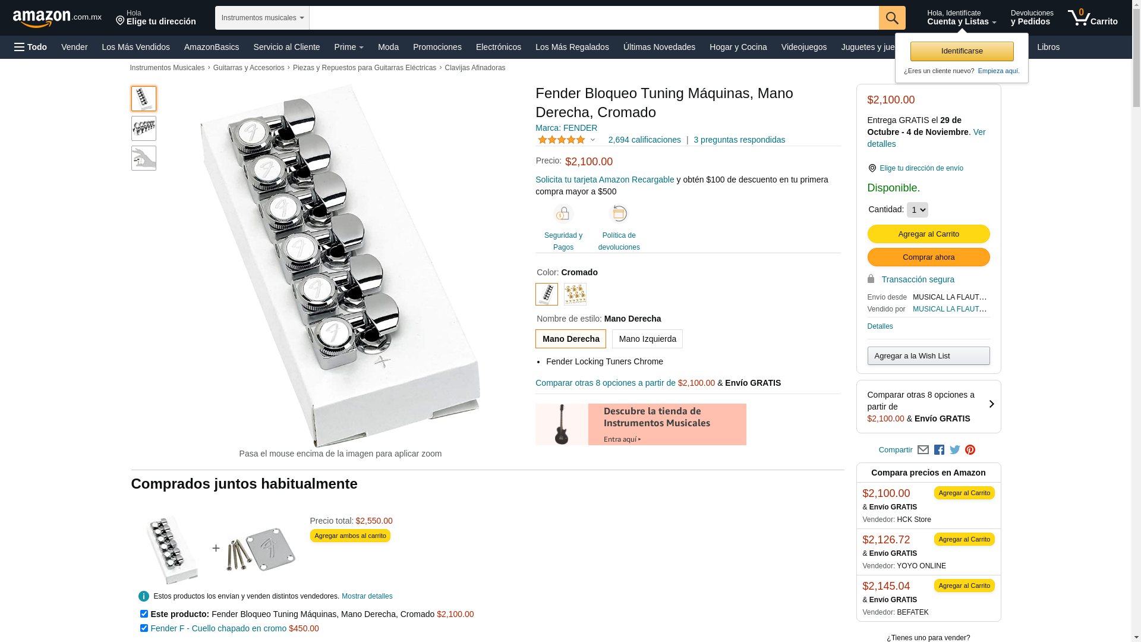Viewport: 1141px width, 642px height.
Task: Click the Comprar ahora button
Action: [x=928, y=257]
